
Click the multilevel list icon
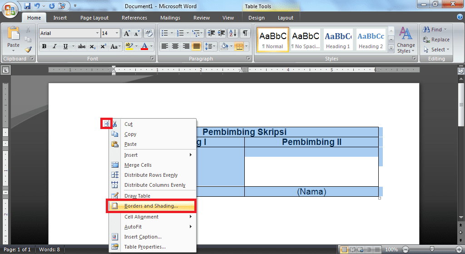[x=196, y=33]
